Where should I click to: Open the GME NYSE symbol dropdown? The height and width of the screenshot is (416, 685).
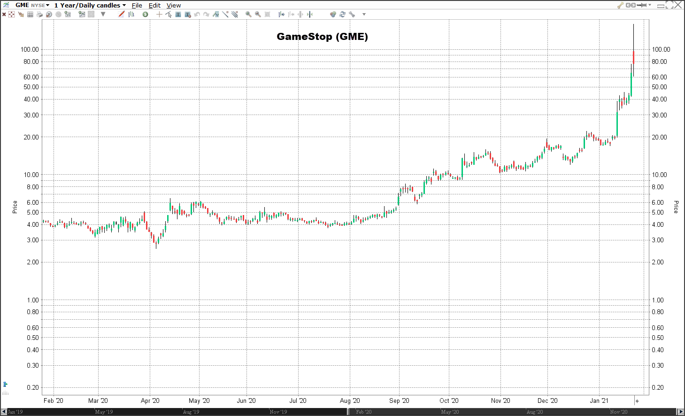(x=32, y=5)
